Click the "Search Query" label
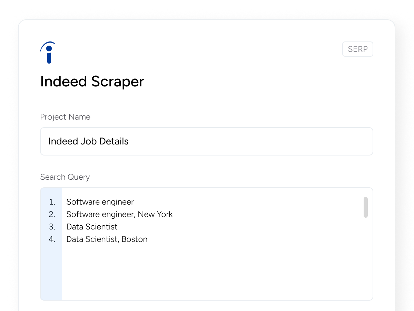Viewport: 414px width, 311px height. (65, 177)
